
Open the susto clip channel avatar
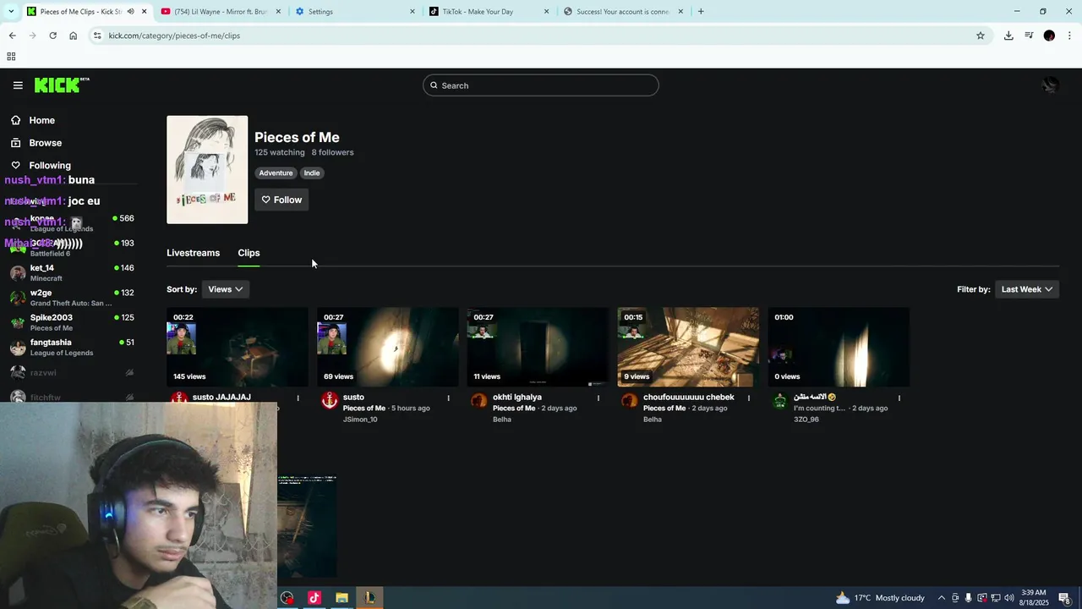click(x=330, y=401)
